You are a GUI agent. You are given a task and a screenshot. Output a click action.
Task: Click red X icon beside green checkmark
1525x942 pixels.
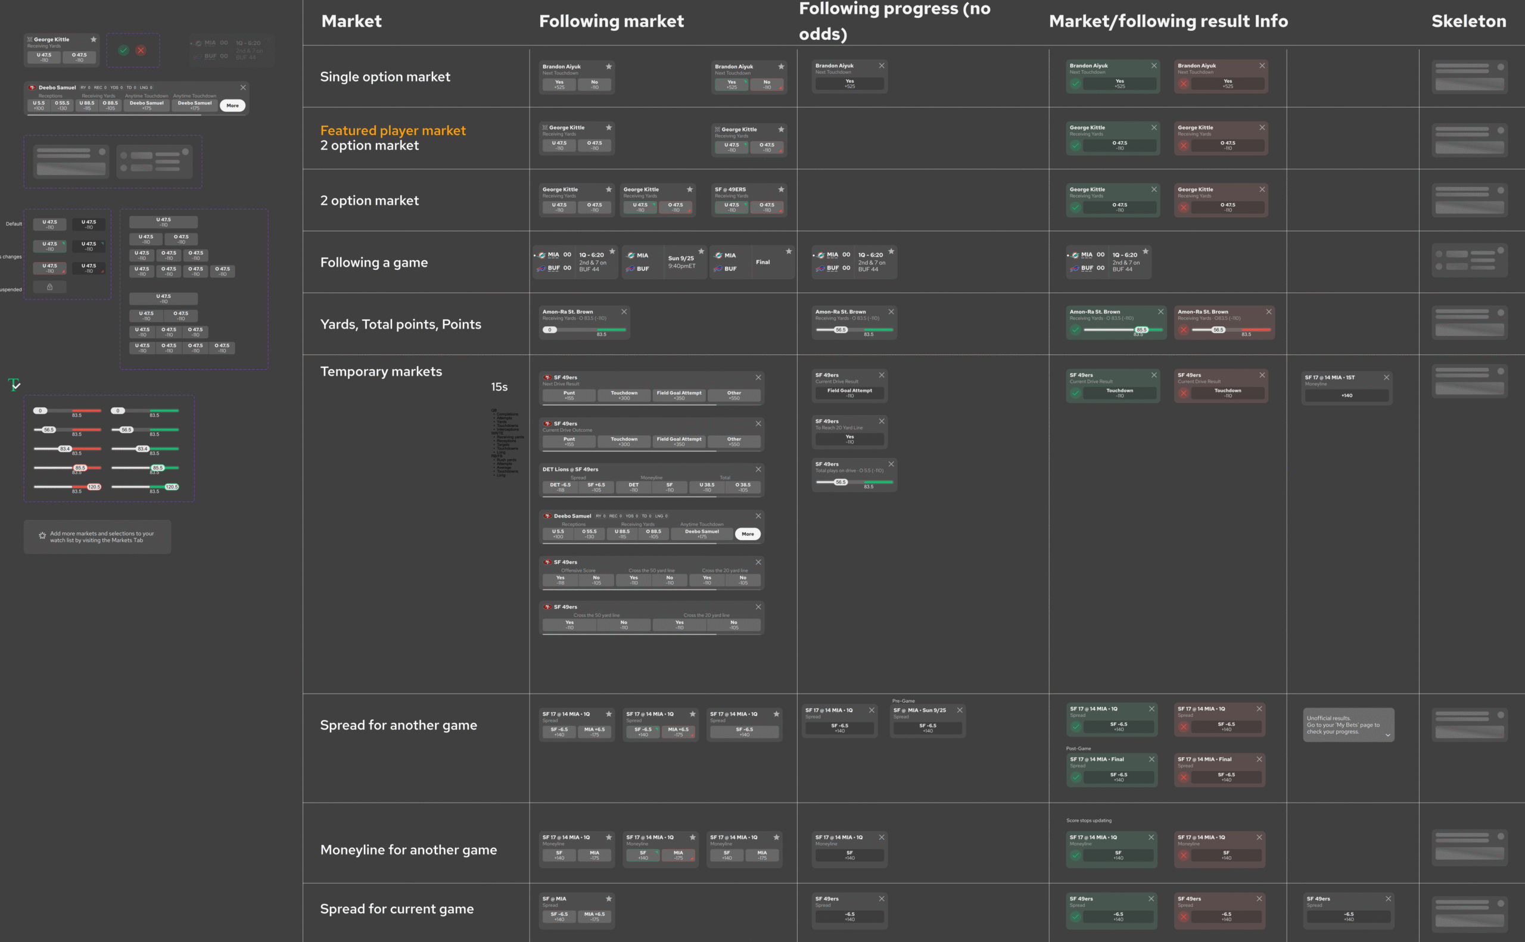coord(141,51)
